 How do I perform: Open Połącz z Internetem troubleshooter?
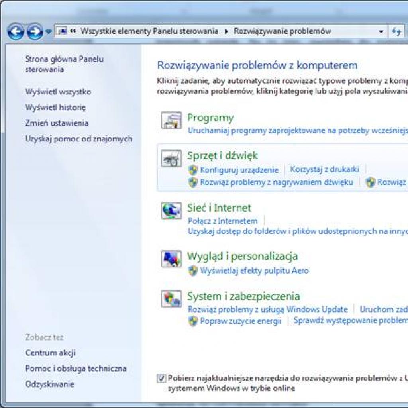pos(222,221)
